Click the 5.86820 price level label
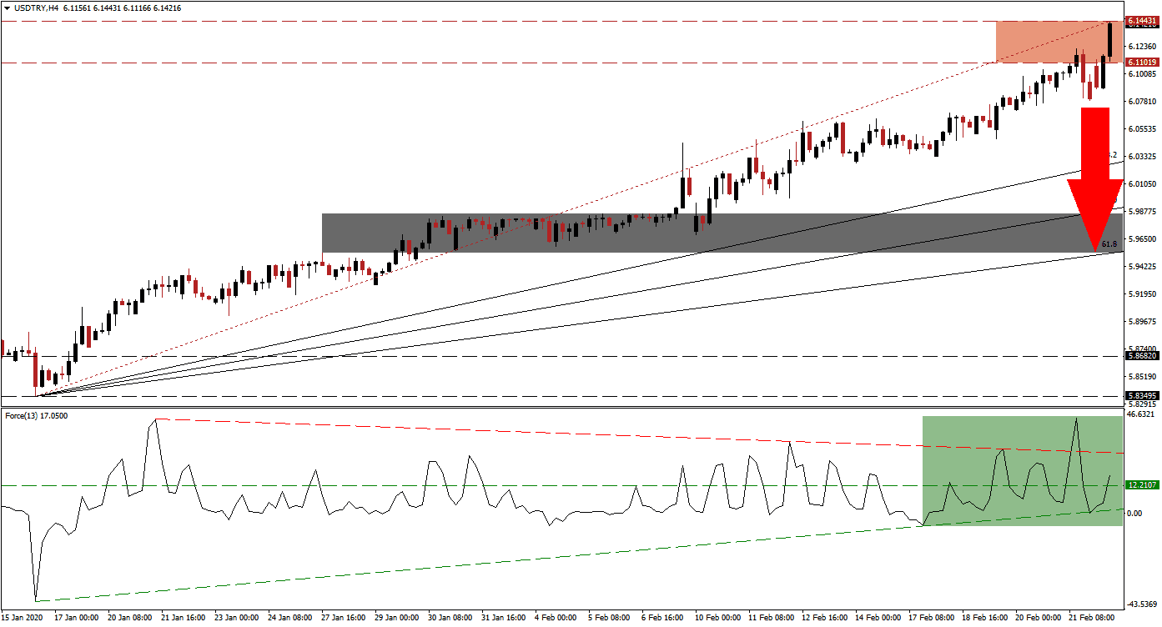 click(1141, 354)
